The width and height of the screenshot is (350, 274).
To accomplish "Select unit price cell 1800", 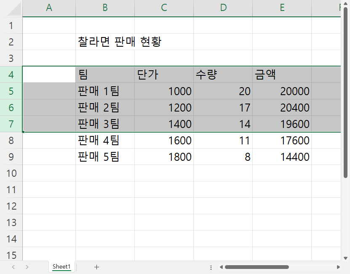I will tap(164, 157).
